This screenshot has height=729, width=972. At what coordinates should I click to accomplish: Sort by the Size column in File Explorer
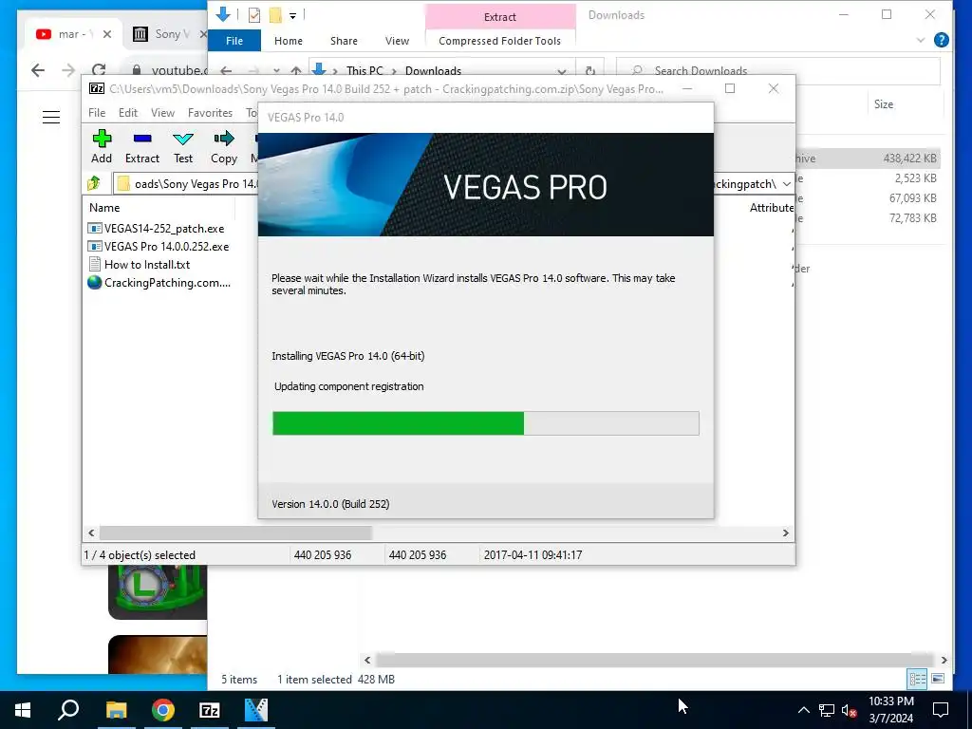[x=884, y=104]
